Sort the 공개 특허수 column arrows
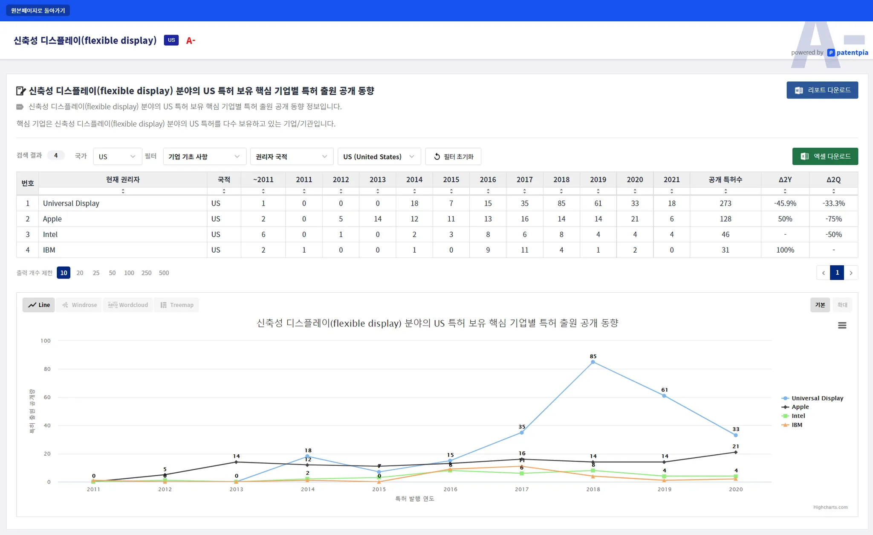Screen dimensions: 873x535 click(x=725, y=191)
